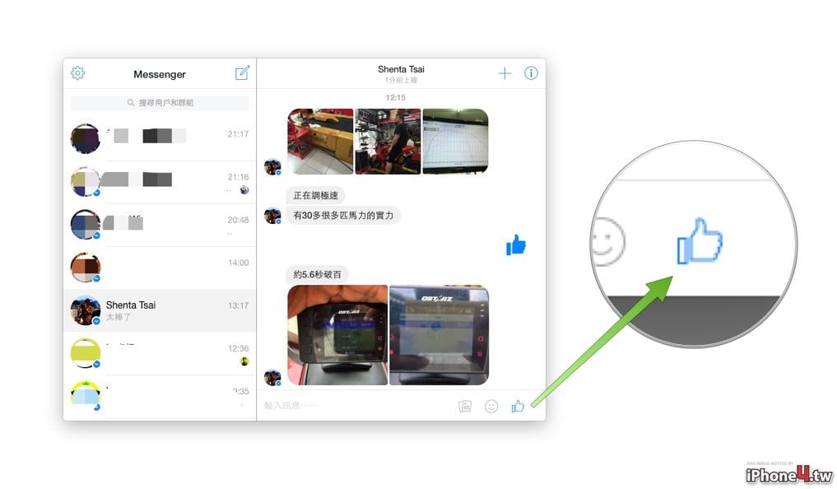Click sender avatar beside GPS device photos
This screenshot has width=837, height=489.
click(272, 377)
